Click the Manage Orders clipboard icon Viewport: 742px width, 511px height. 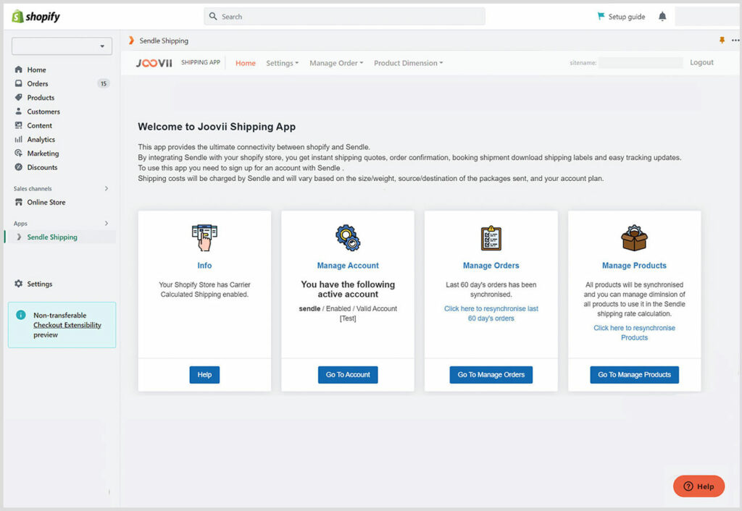coord(491,237)
